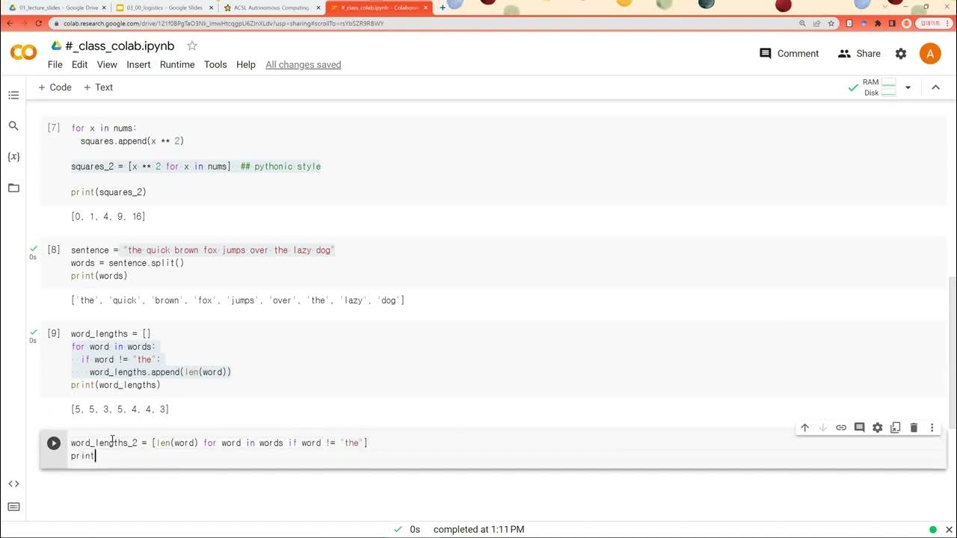Move the active cell up
Screen dimensions: 957x538
pos(804,427)
